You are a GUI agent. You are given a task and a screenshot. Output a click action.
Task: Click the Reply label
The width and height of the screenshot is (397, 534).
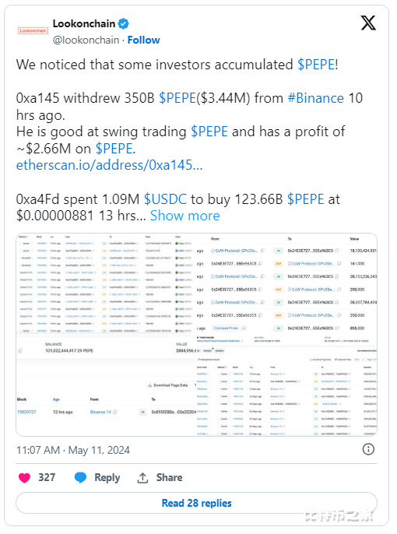tap(107, 478)
